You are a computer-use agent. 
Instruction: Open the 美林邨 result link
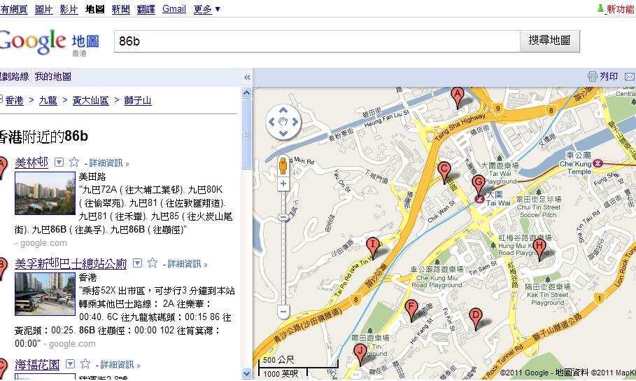(x=31, y=162)
